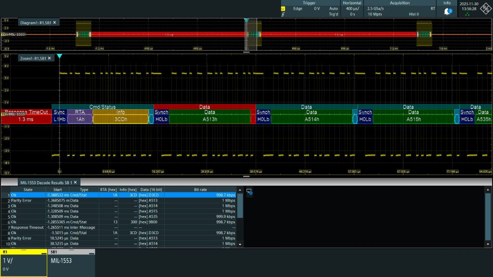The image size is (493, 277).
Task: Click the MIL-1553 bus label on the waveform
Action: [x=16, y=34]
